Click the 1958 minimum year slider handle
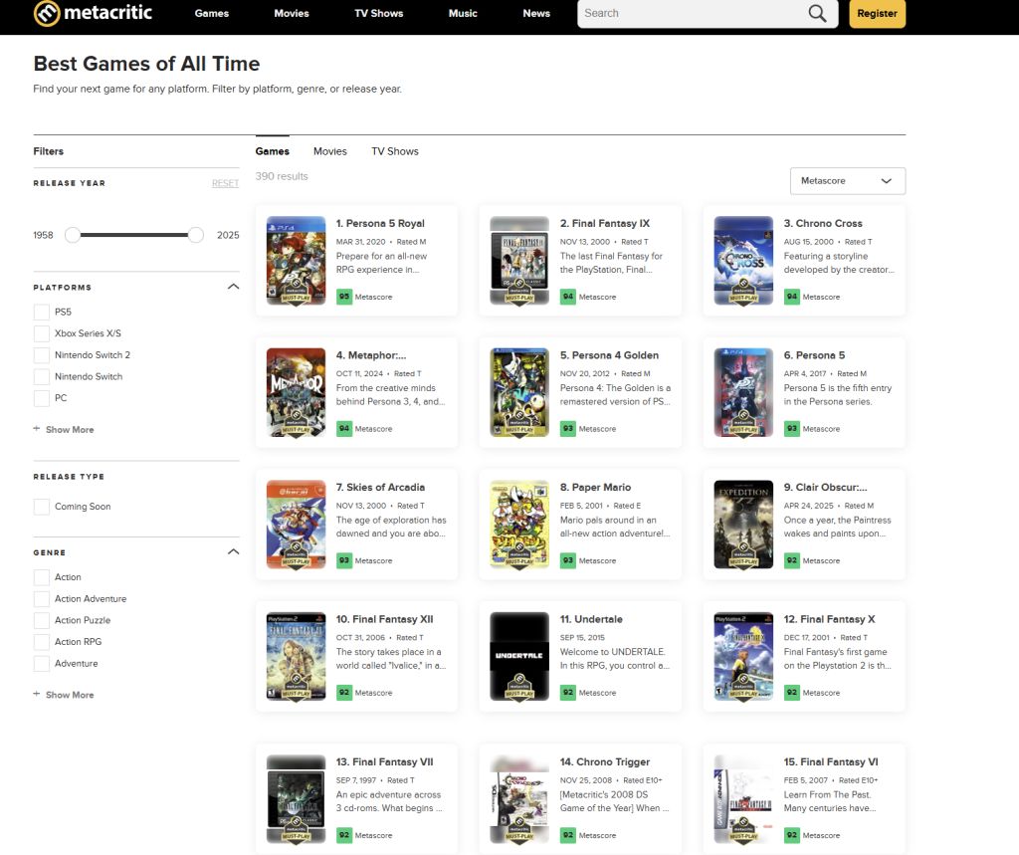 point(73,235)
